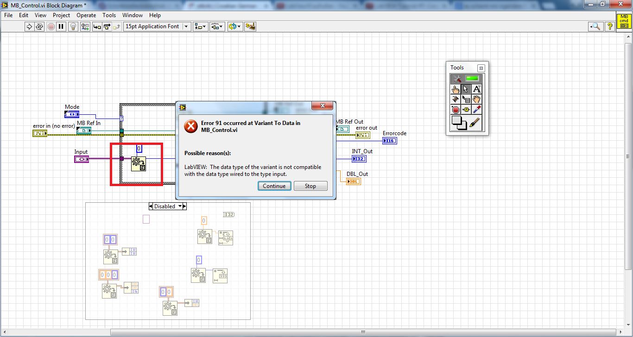633x337 pixels.
Task: Select the Scroll Window hand tool
Action: (x=477, y=100)
